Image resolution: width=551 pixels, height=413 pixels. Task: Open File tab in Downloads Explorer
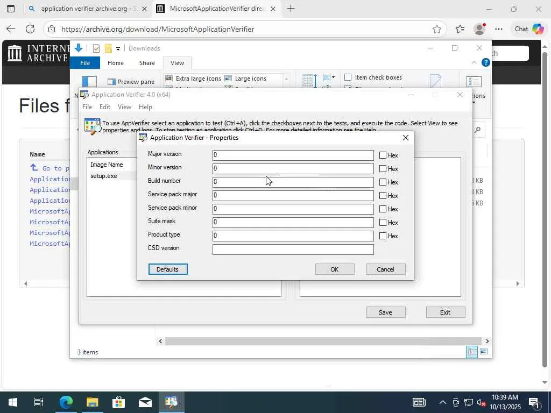tap(85, 63)
